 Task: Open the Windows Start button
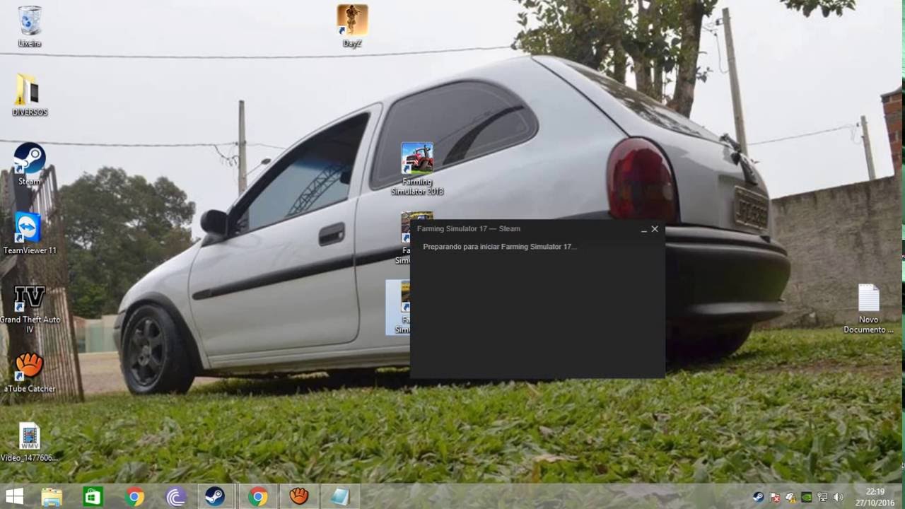tap(14, 497)
